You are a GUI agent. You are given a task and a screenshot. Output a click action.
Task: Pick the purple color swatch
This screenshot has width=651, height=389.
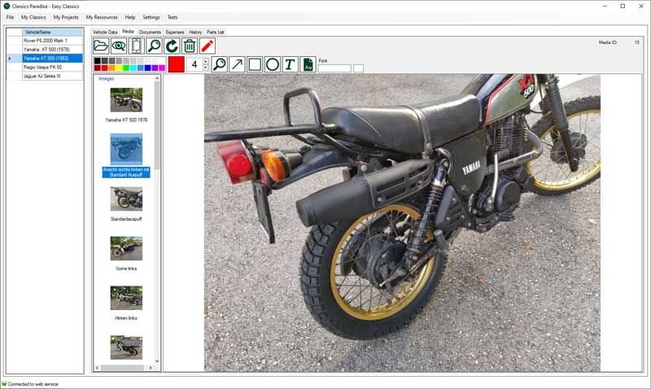pos(155,68)
